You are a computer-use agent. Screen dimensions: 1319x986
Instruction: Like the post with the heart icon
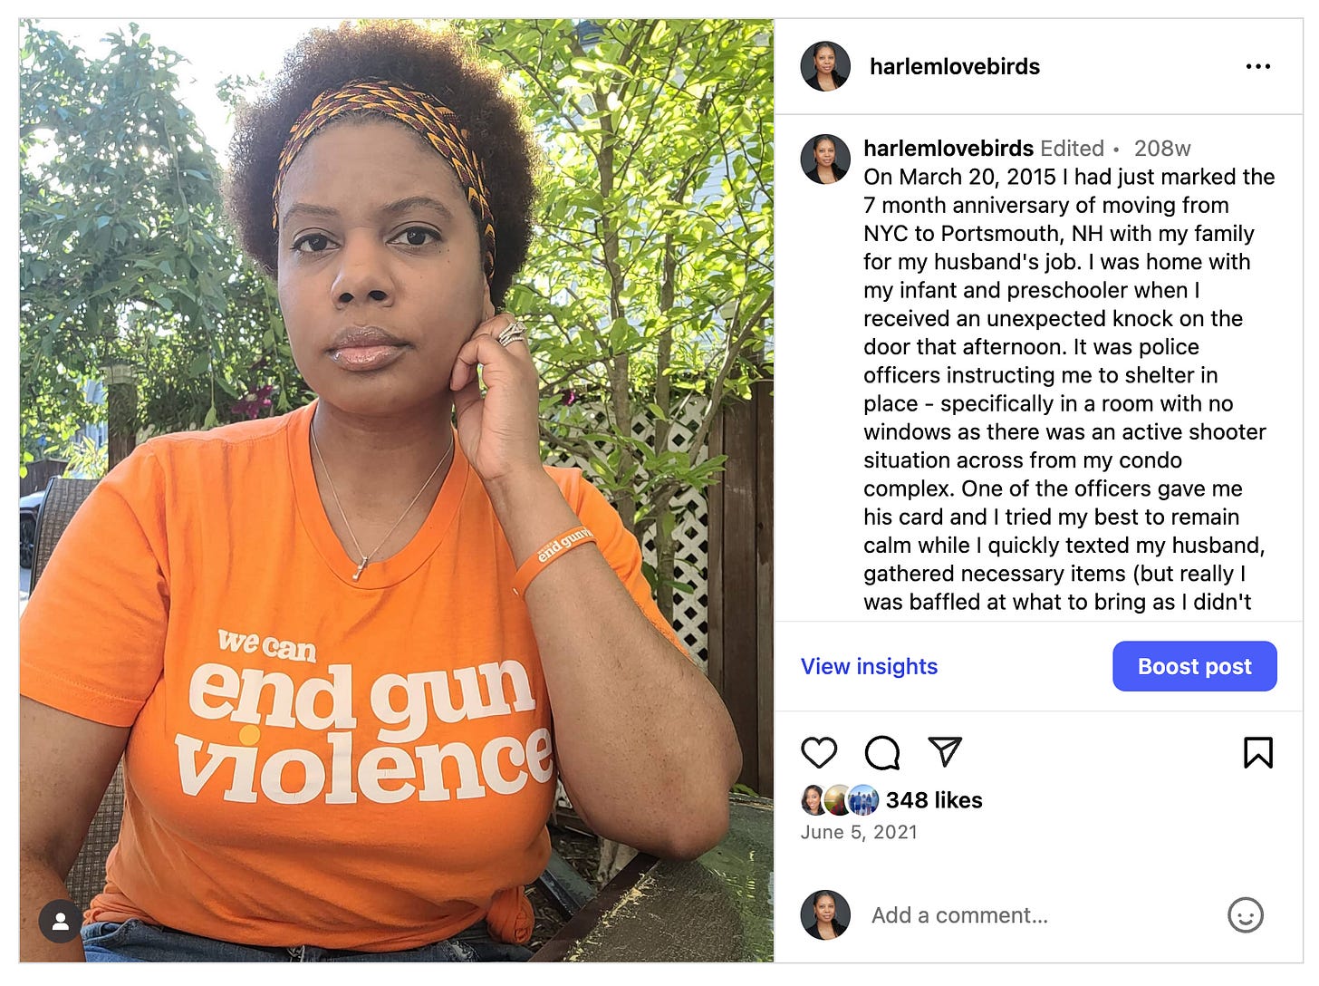[x=819, y=752]
